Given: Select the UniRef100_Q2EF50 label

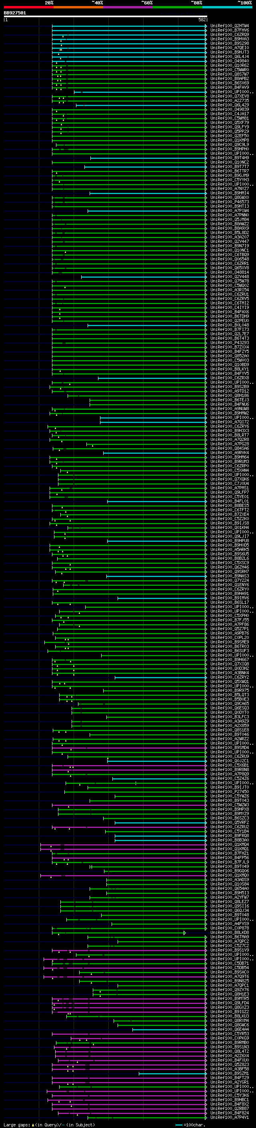Looking at the screenshot, I should pyautogui.click(x=230, y=136).
